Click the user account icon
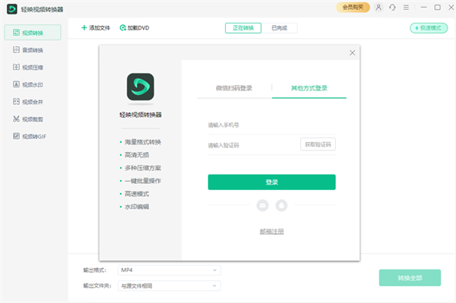The image size is (456, 303). point(378,8)
